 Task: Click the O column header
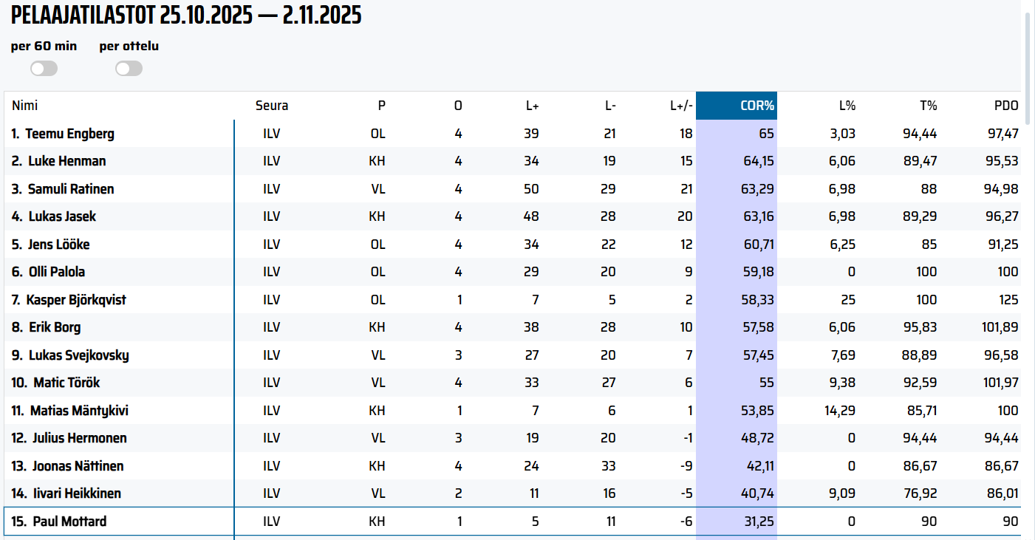point(458,106)
